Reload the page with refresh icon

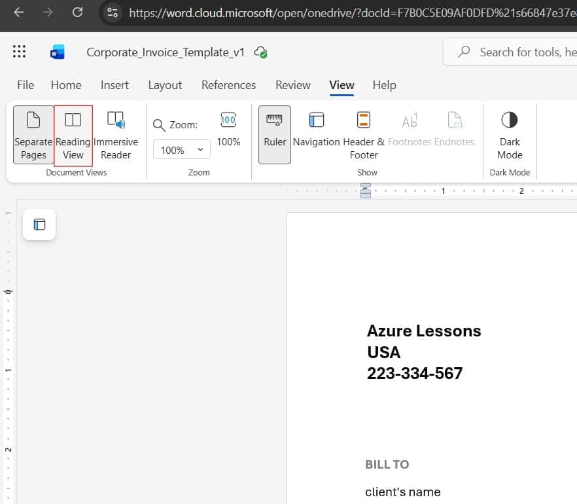coord(77,12)
